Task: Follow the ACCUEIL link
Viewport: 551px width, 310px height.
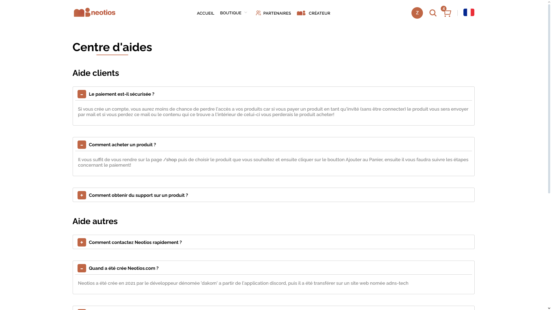Action: click(205, 13)
